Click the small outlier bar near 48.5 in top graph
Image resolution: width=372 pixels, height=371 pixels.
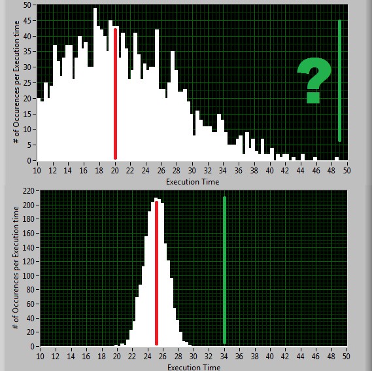click(337, 158)
